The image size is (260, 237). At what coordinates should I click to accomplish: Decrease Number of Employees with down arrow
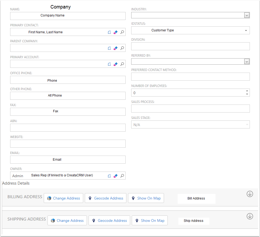point(247,94)
